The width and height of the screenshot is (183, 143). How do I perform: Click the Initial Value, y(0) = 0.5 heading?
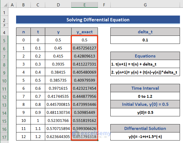(145, 104)
